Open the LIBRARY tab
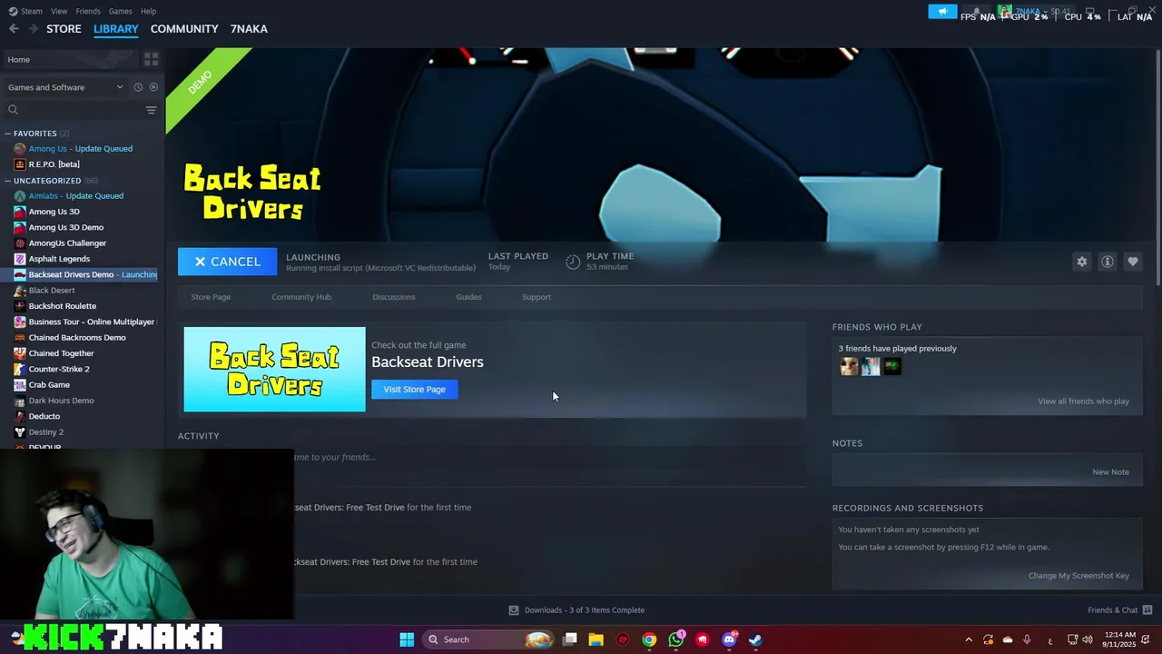The image size is (1162, 654). click(x=116, y=29)
